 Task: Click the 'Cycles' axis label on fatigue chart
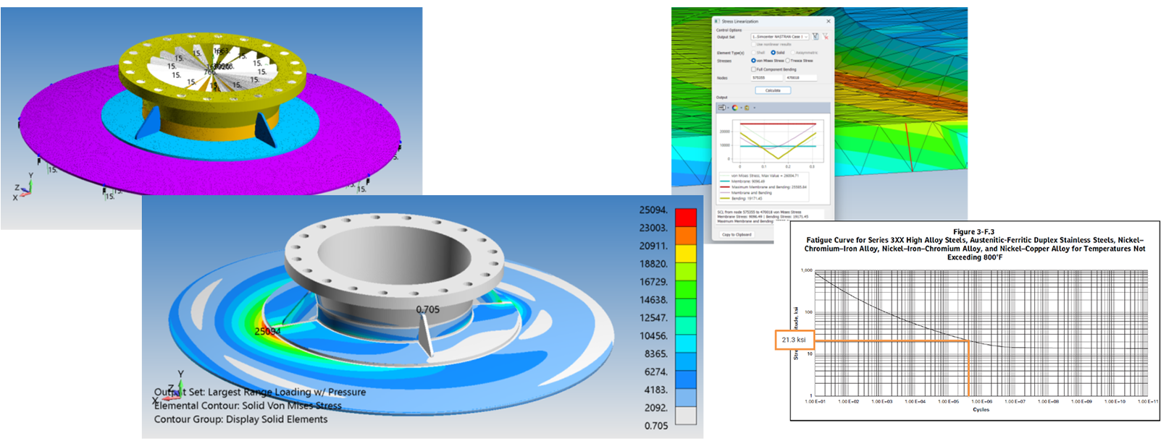tap(981, 410)
